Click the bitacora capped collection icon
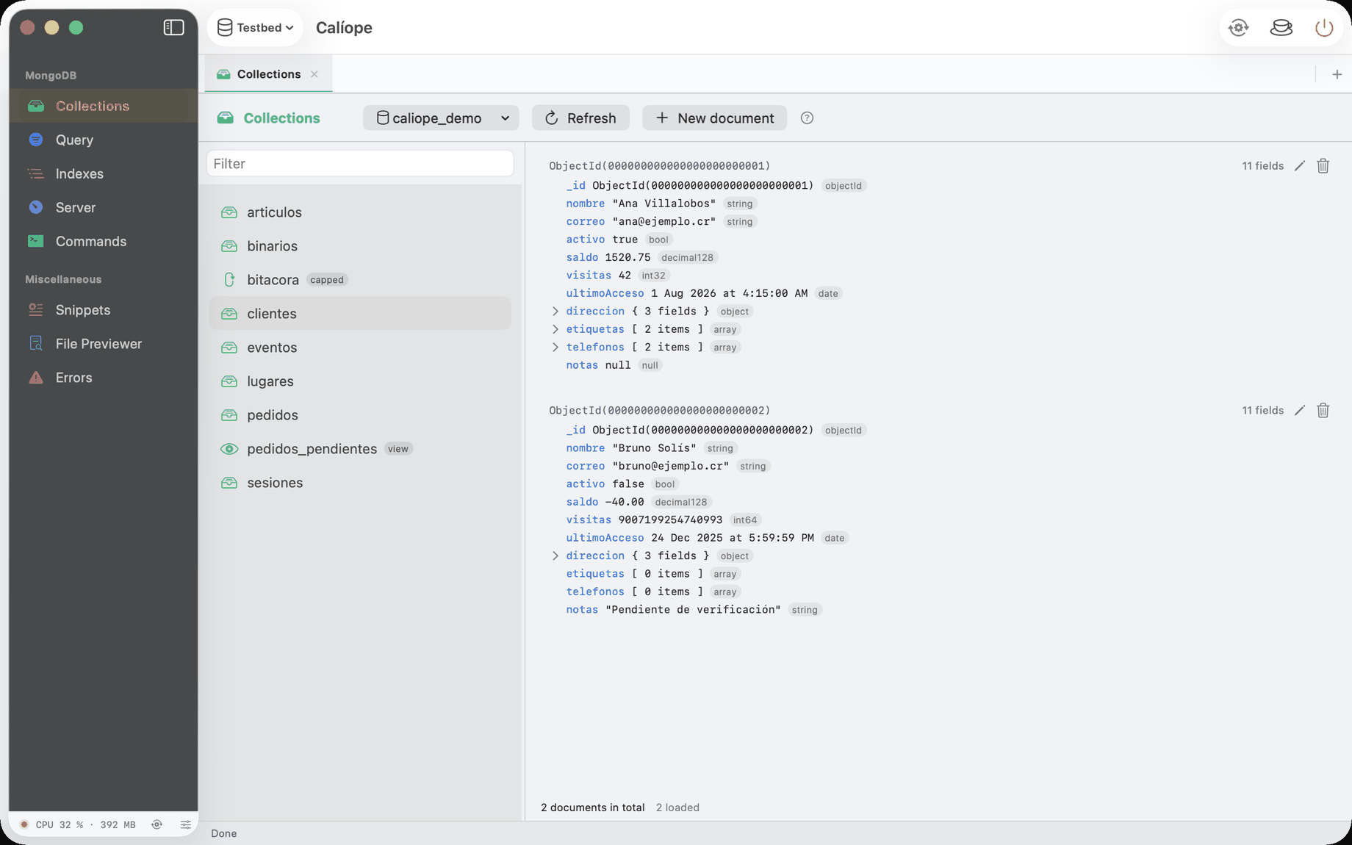Viewport: 1352px width, 845px height. [x=229, y=280]
